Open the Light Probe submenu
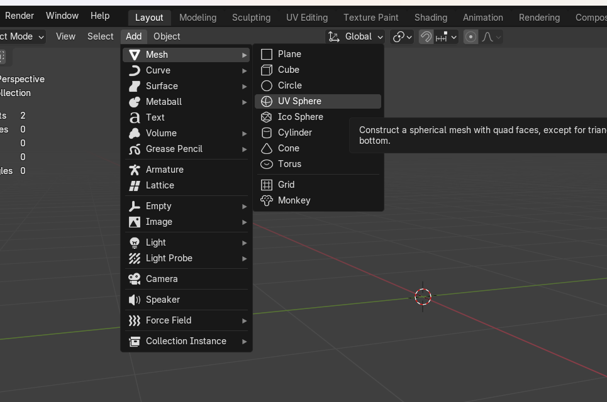This screenshot has width=607, height=402. click(x=186, y=258)
